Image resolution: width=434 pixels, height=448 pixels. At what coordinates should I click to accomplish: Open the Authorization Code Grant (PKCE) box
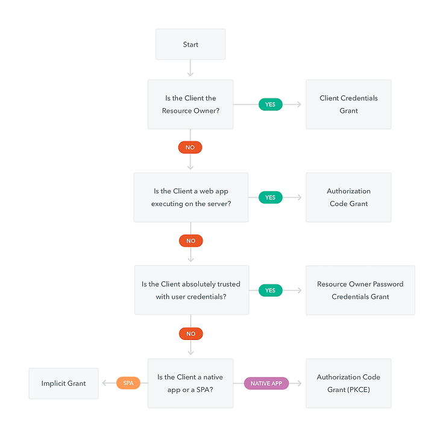348,383
